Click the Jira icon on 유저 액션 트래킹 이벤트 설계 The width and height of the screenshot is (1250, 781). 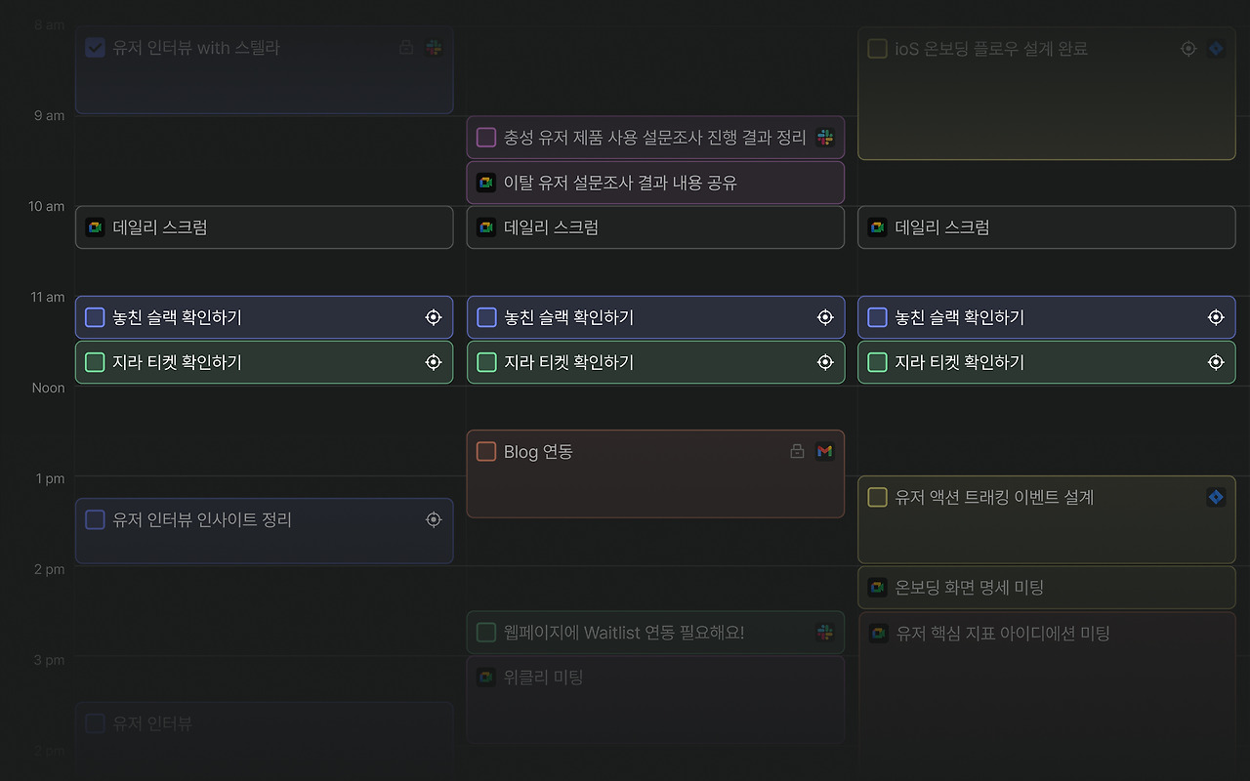tap(1216, 497)
